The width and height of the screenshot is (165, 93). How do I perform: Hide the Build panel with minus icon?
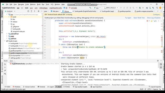pos(161,61)
